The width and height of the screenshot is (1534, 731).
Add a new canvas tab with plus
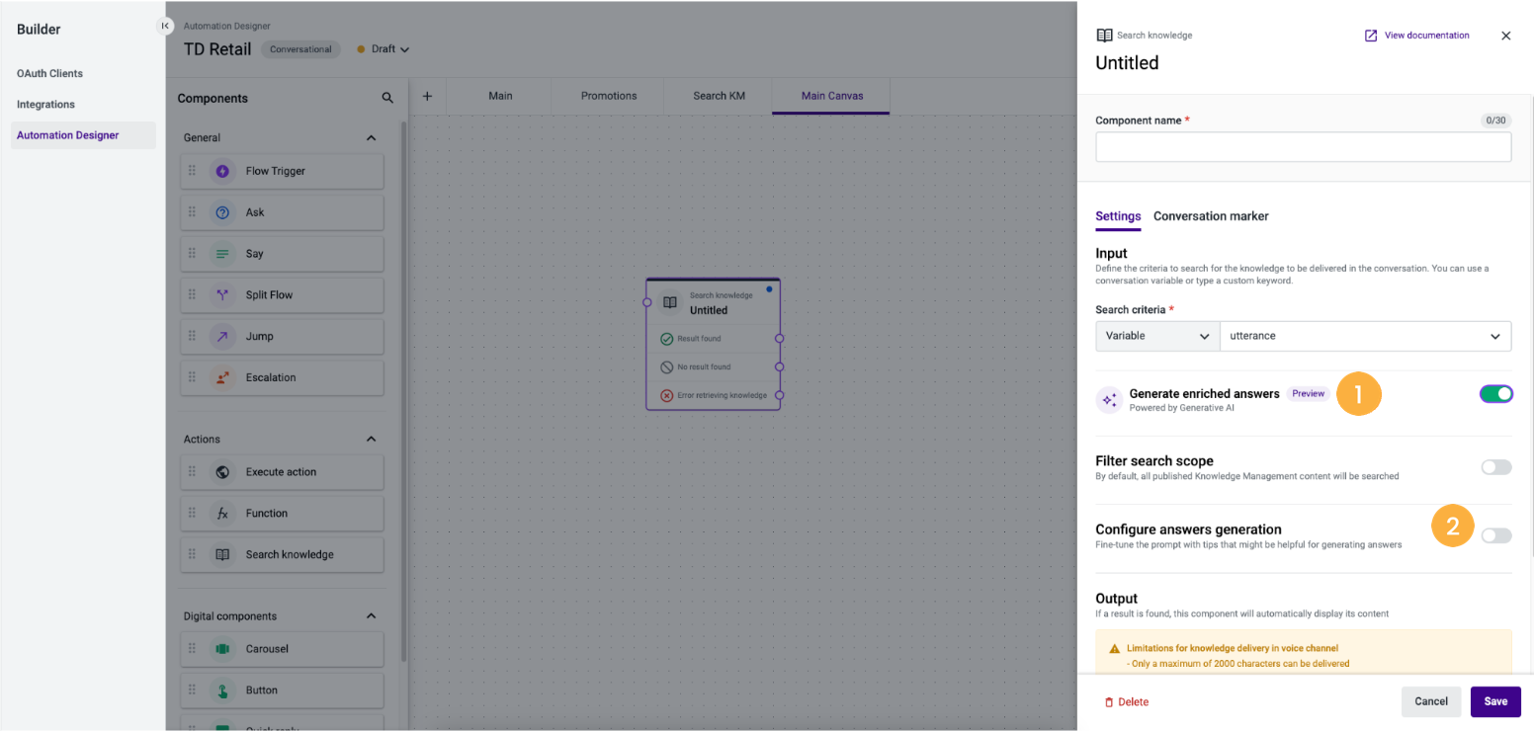tap(427, 96)
